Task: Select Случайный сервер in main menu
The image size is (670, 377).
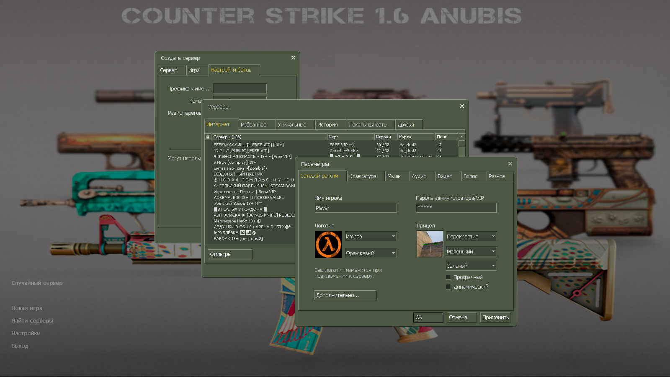Action: coord(37,283)
